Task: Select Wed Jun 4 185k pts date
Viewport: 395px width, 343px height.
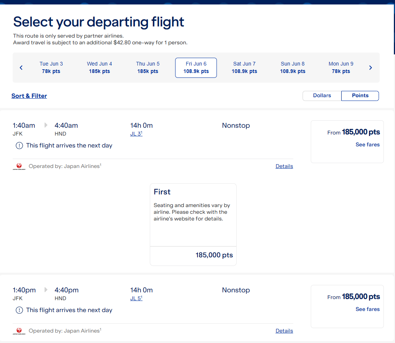Action: (99, 67)
